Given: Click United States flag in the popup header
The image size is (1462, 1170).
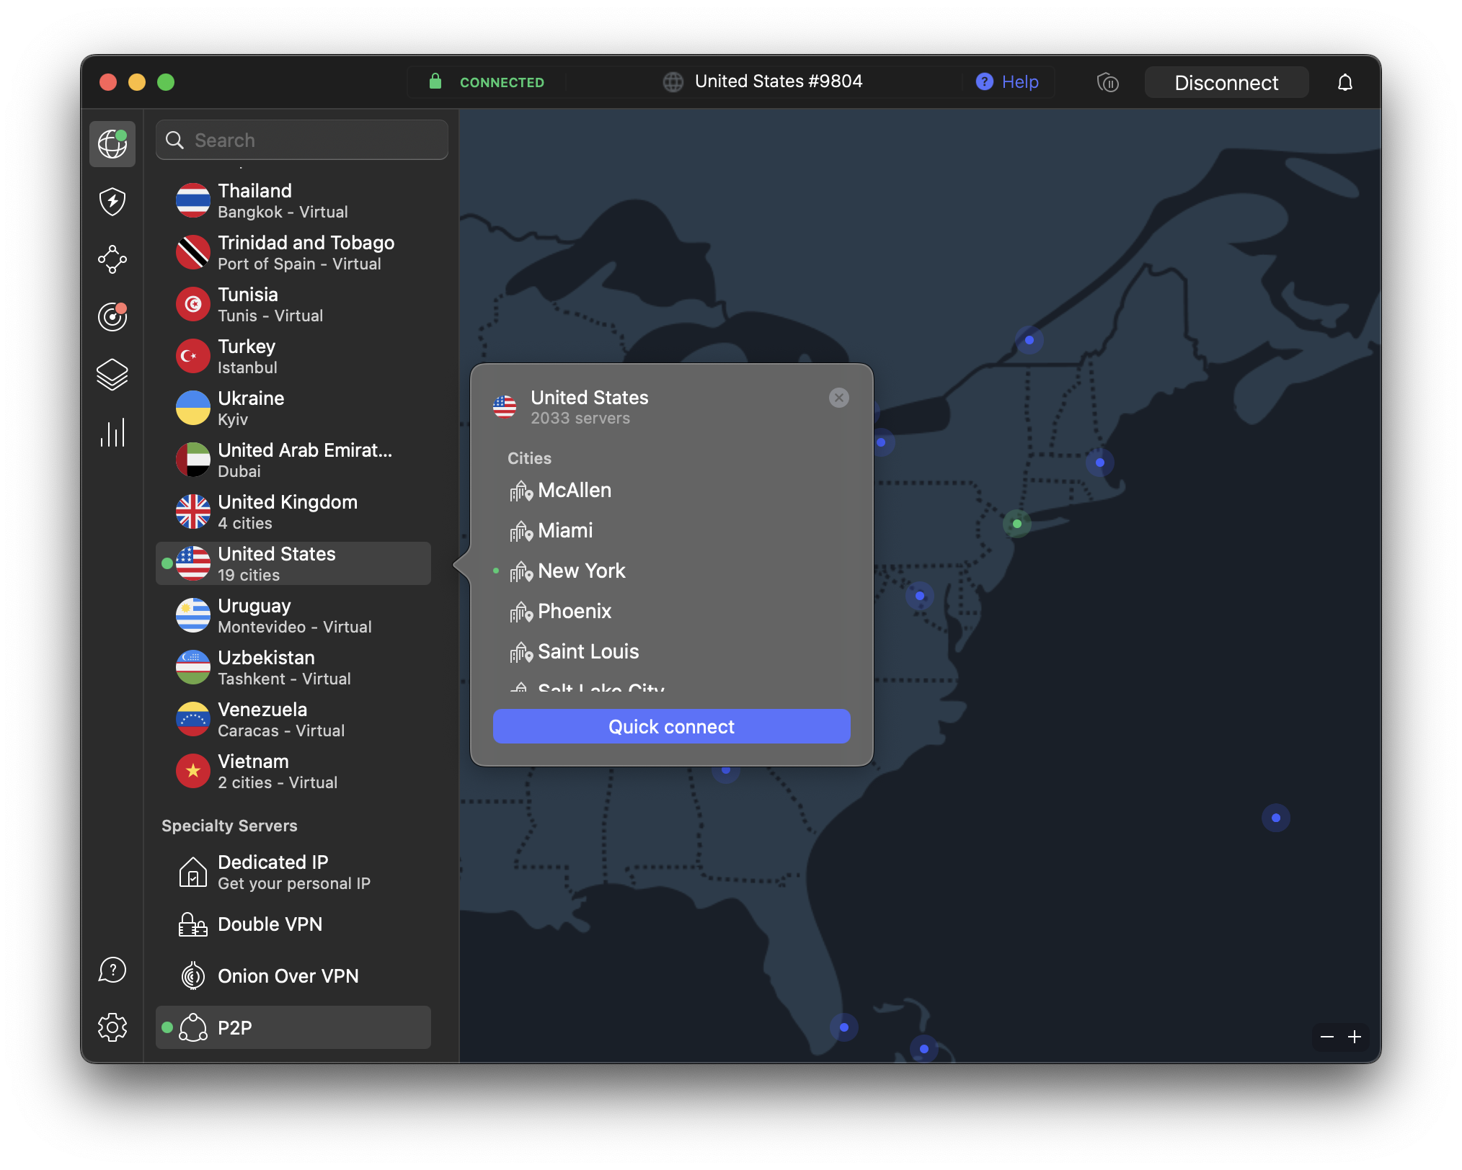Looking at the screenshot, I should [505, 406].
